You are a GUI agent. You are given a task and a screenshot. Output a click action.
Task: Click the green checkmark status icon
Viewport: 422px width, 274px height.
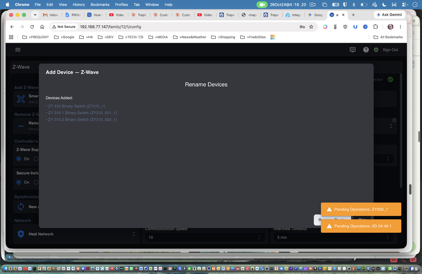pos(390,79)
